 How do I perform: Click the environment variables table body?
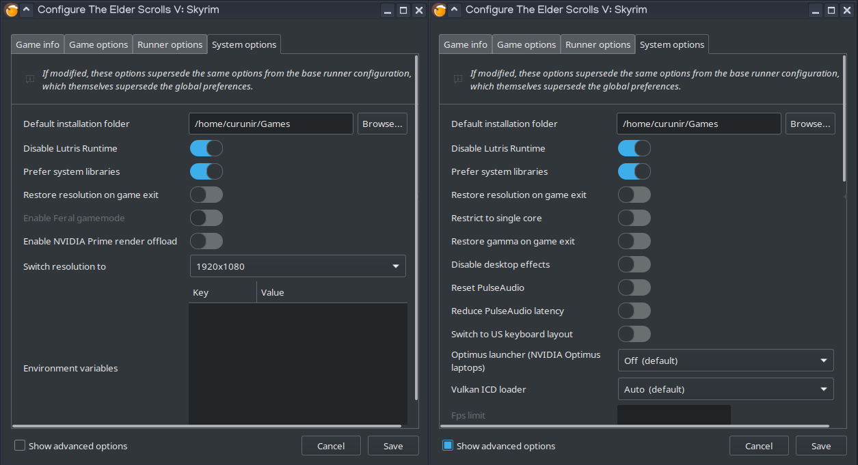click(x=298, y=363)
